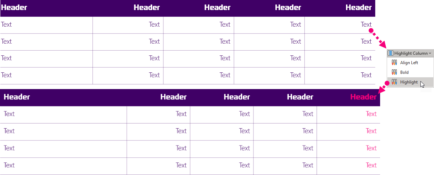Select last-row left-aligned Text cell in lower table
The image size is (434, 175).
tap(9, 165)
